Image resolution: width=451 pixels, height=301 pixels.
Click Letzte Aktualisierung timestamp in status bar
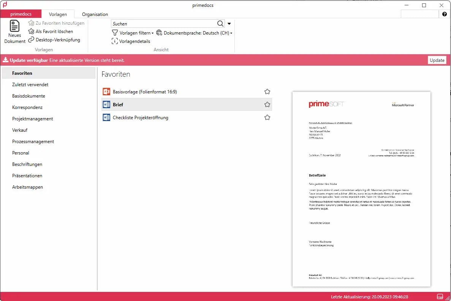point(369,297)
